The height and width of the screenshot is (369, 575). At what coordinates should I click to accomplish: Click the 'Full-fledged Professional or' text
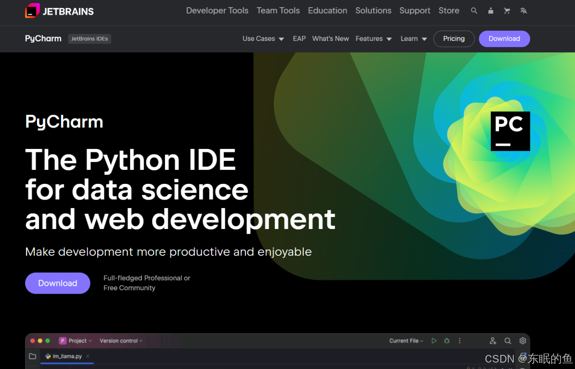coord(147,278)
